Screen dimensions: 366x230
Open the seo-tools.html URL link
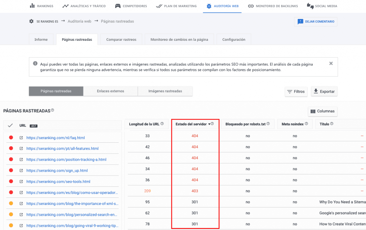point(58,181)
